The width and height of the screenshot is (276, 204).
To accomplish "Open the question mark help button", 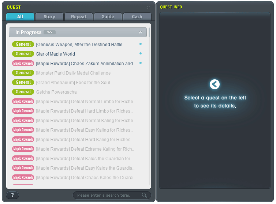I will 12,195.
